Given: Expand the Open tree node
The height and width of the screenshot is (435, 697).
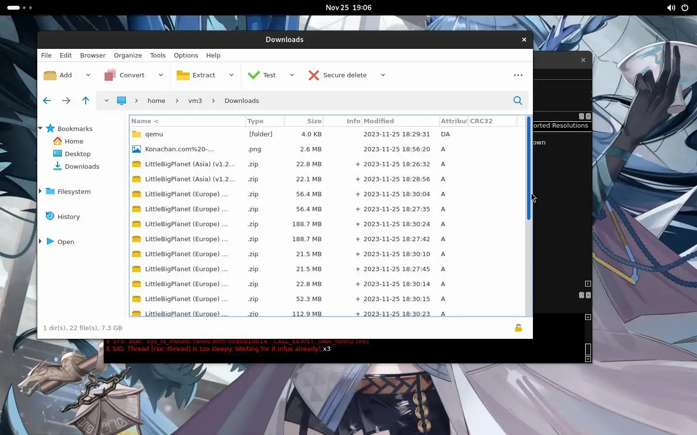Looking at the screenshot, I should pyautogui.click(x=40, y=241).
